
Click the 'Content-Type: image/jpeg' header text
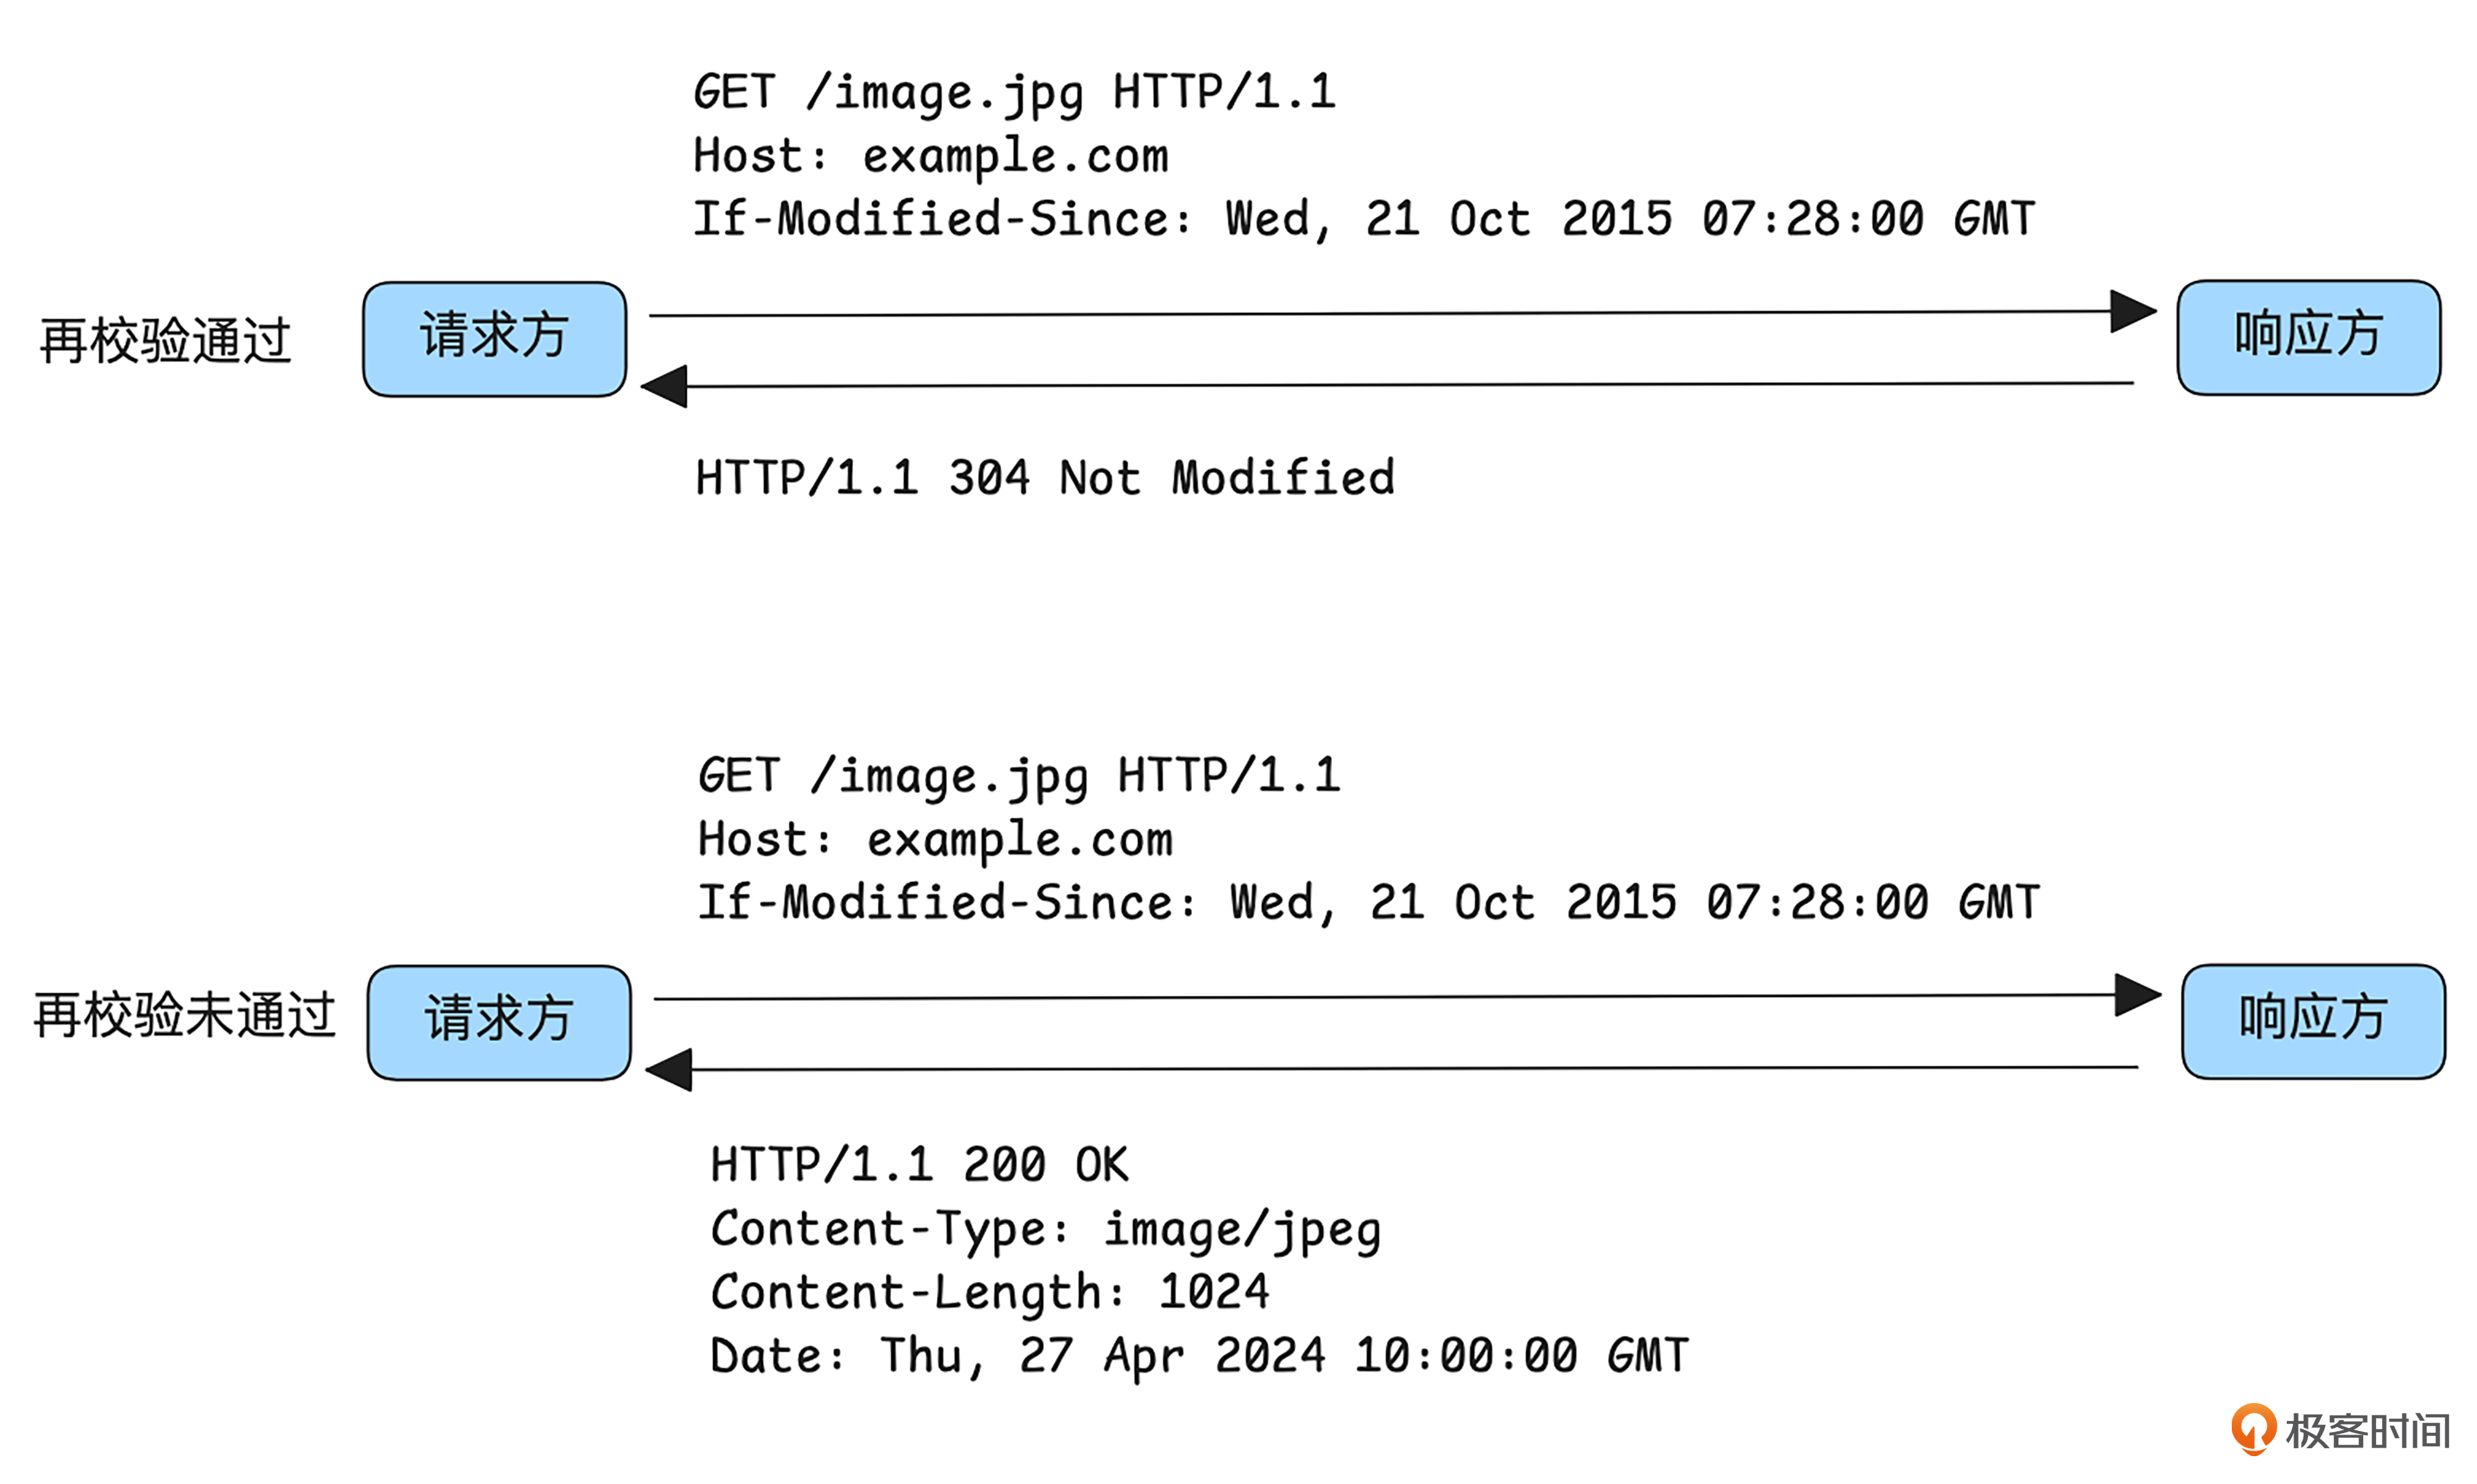coord(1045,1229)
